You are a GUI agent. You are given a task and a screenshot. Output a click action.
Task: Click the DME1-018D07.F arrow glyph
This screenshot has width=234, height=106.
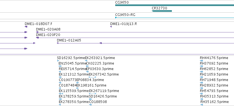(26, 27)
